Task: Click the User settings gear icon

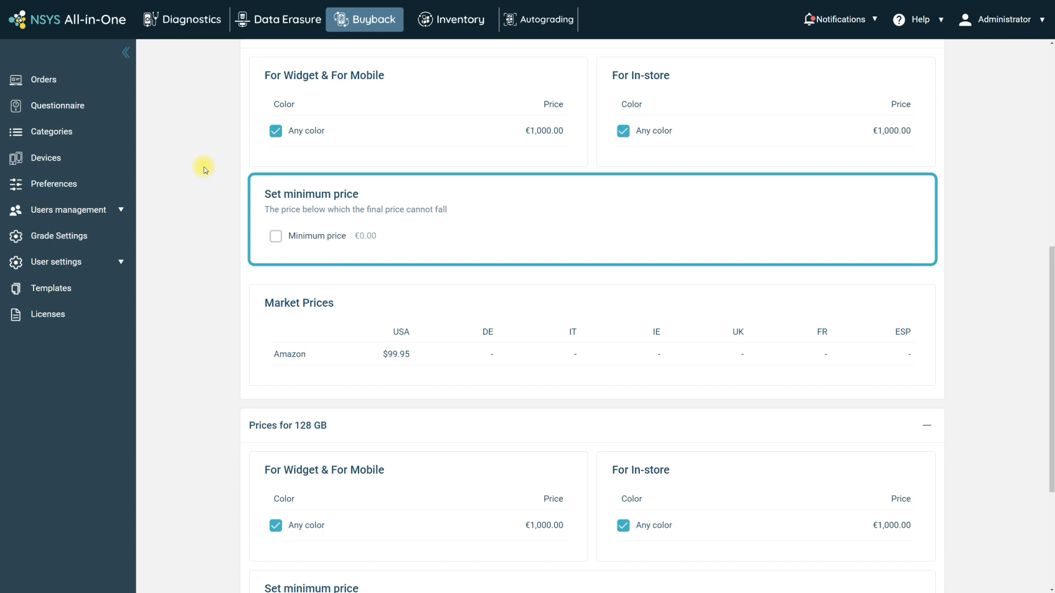Action: point(16,262)
